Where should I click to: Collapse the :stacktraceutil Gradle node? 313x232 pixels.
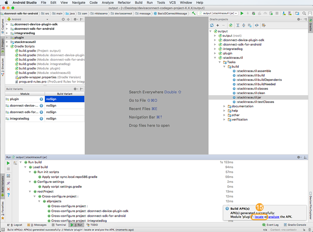[x=215, y=58]
